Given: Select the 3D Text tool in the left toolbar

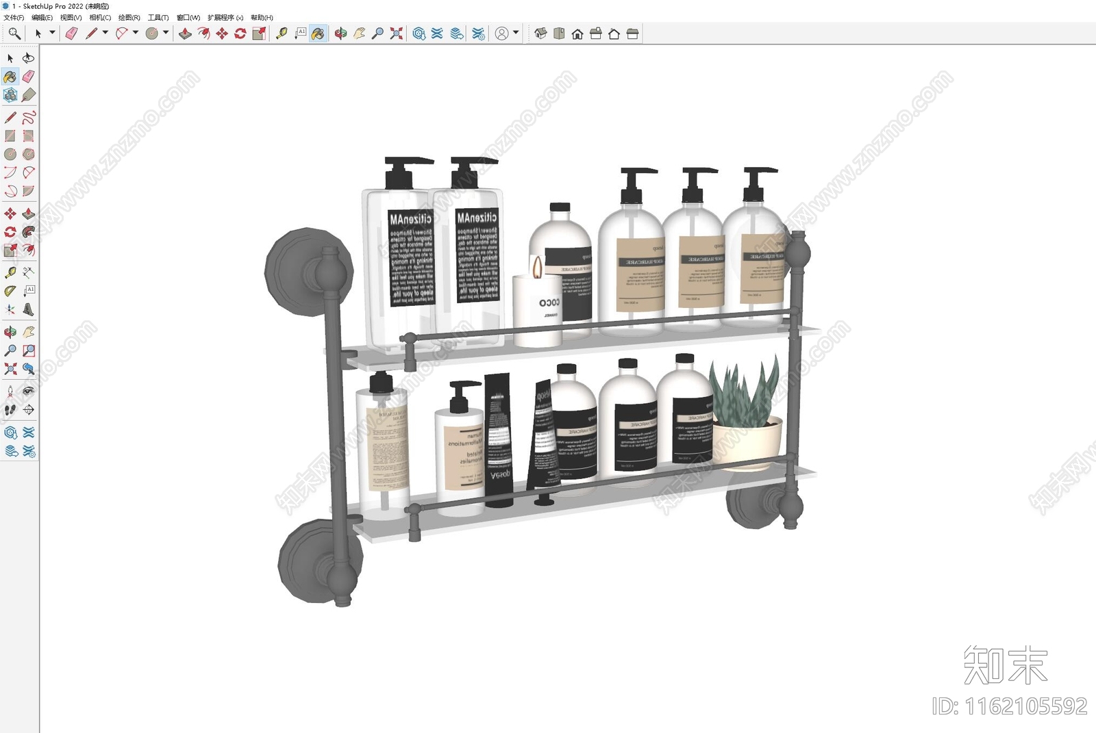Looking at the screenshot, I should (x=28, y=309).
